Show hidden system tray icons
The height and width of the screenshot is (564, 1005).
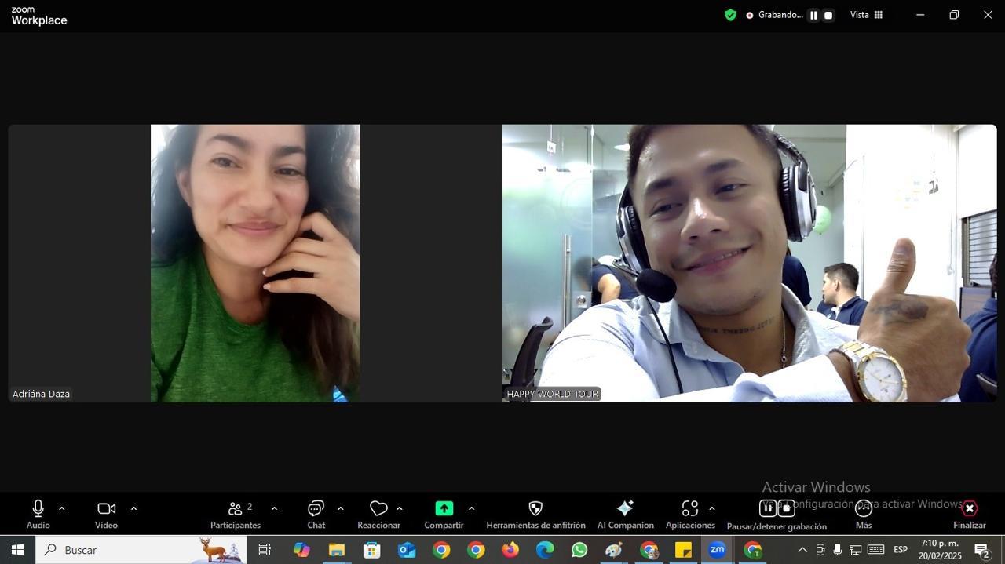click(x=802, y=550)
